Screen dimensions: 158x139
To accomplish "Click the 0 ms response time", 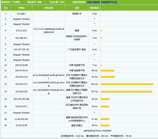I will (94, 14).
